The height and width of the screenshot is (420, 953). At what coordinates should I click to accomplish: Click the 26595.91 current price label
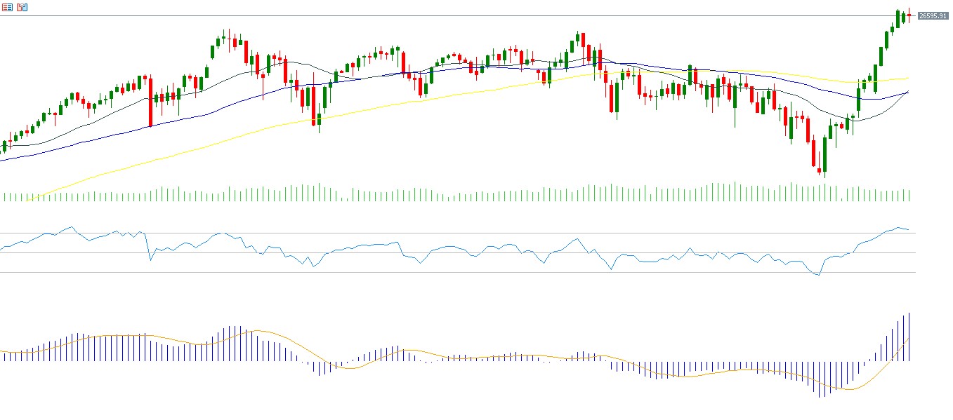tap(933, 15)
